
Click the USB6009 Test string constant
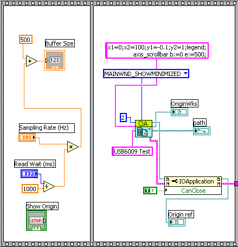tap(132, 151)
